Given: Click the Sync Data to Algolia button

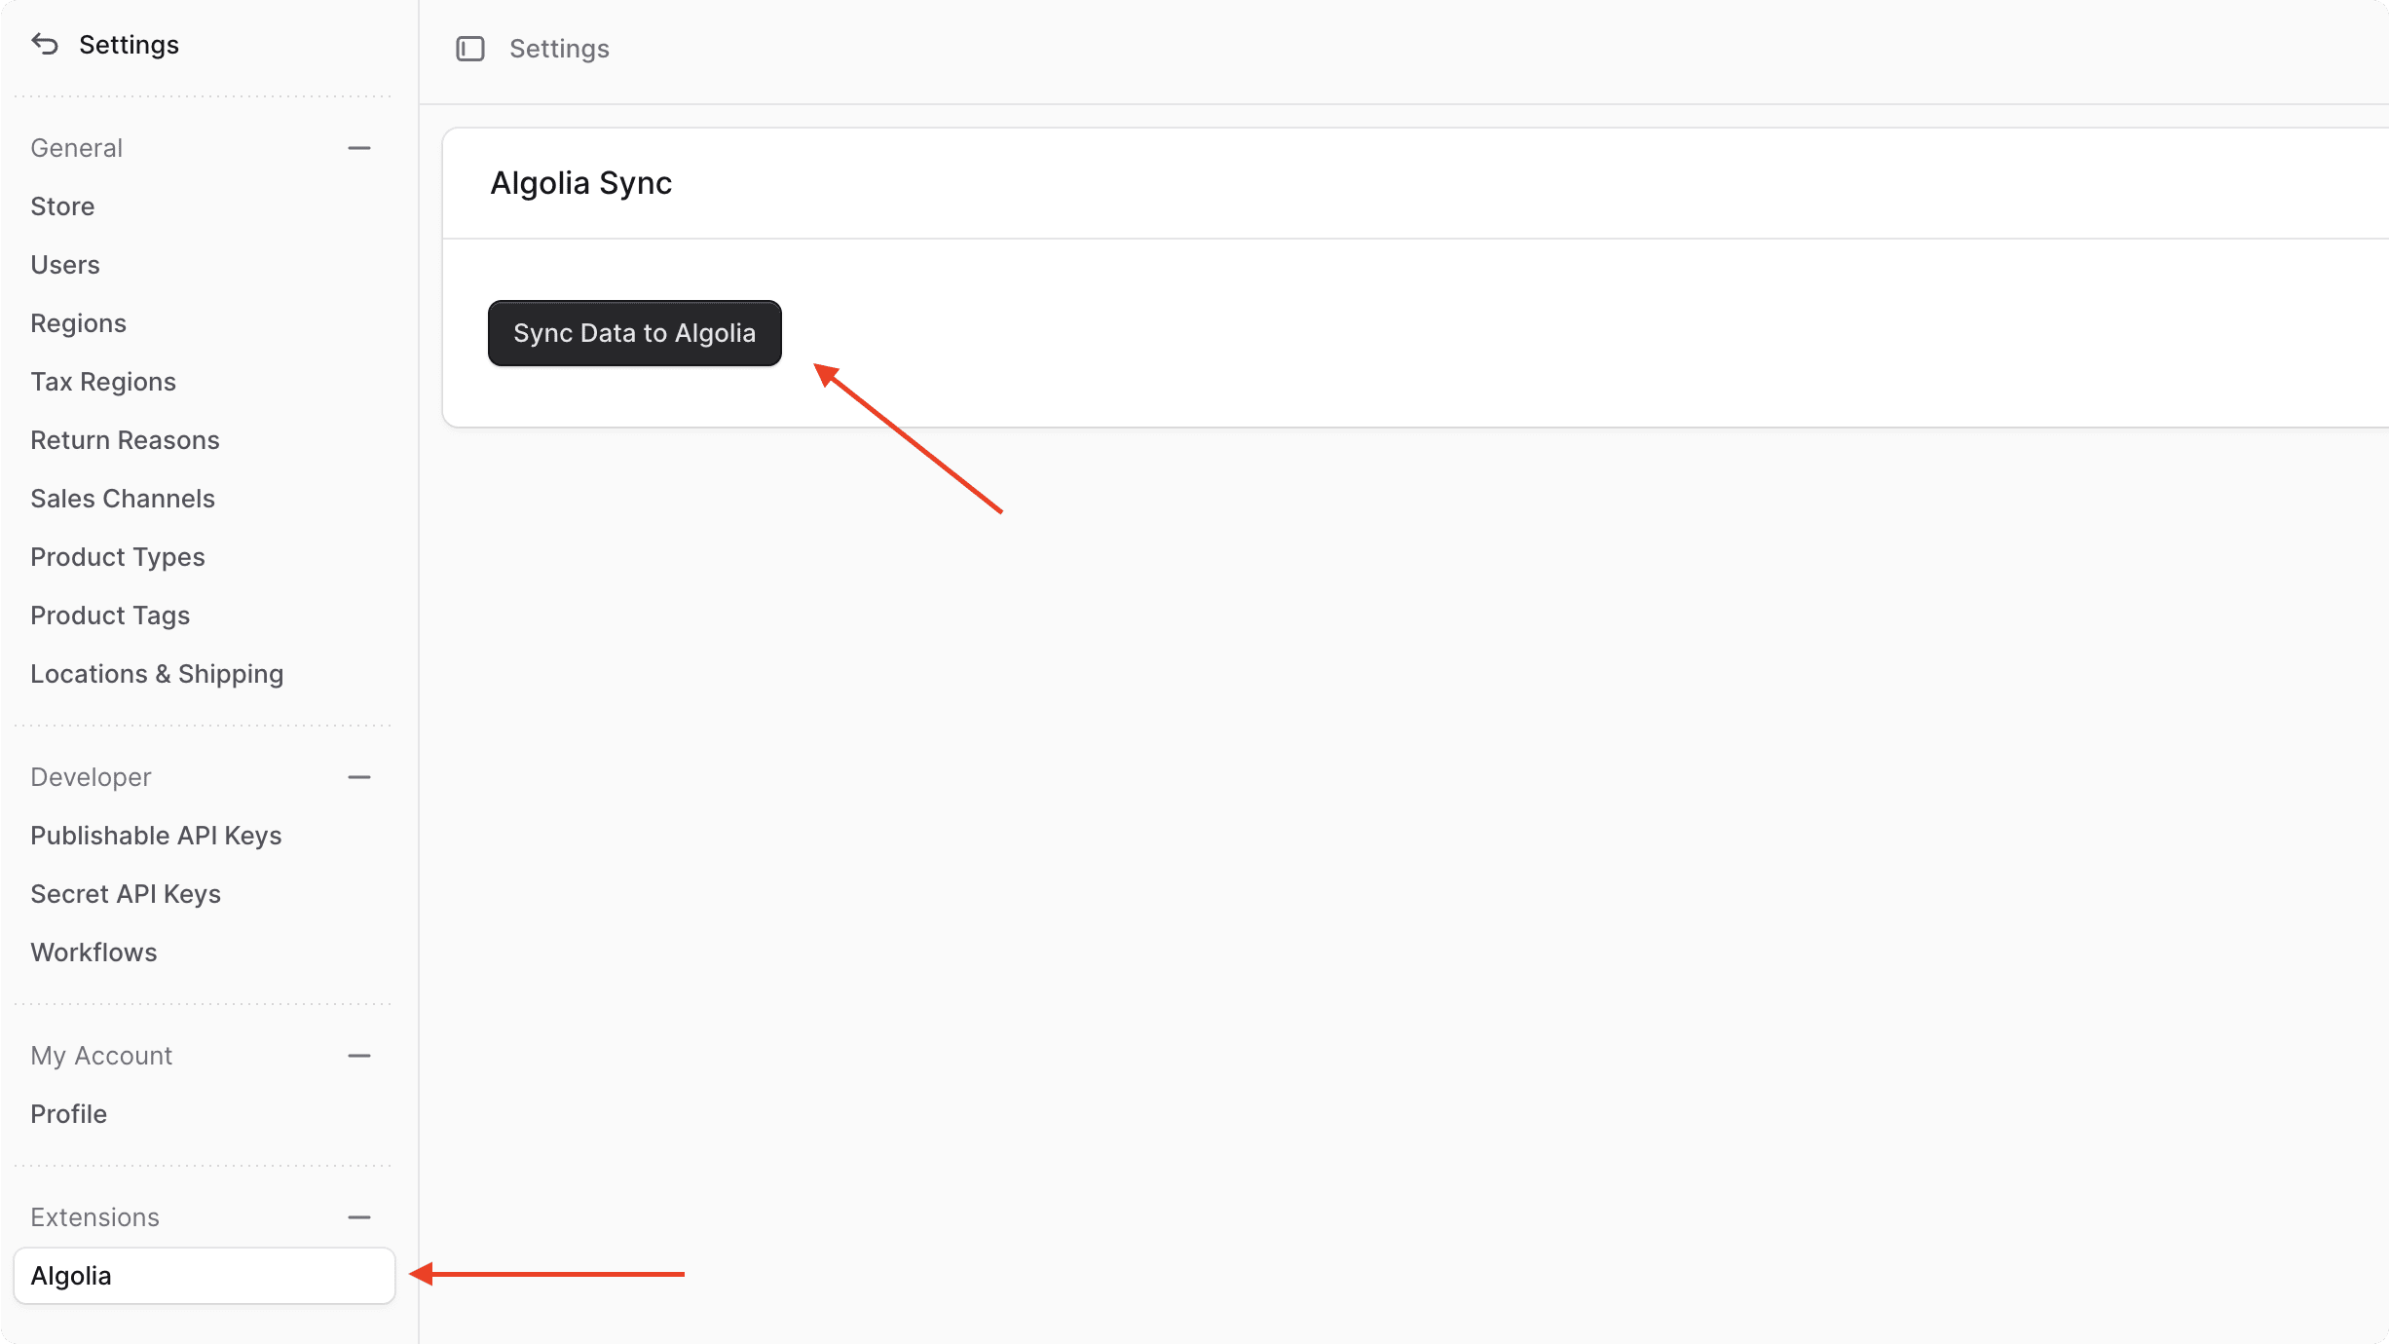Looking at the screenshot, I should (634, 333).
